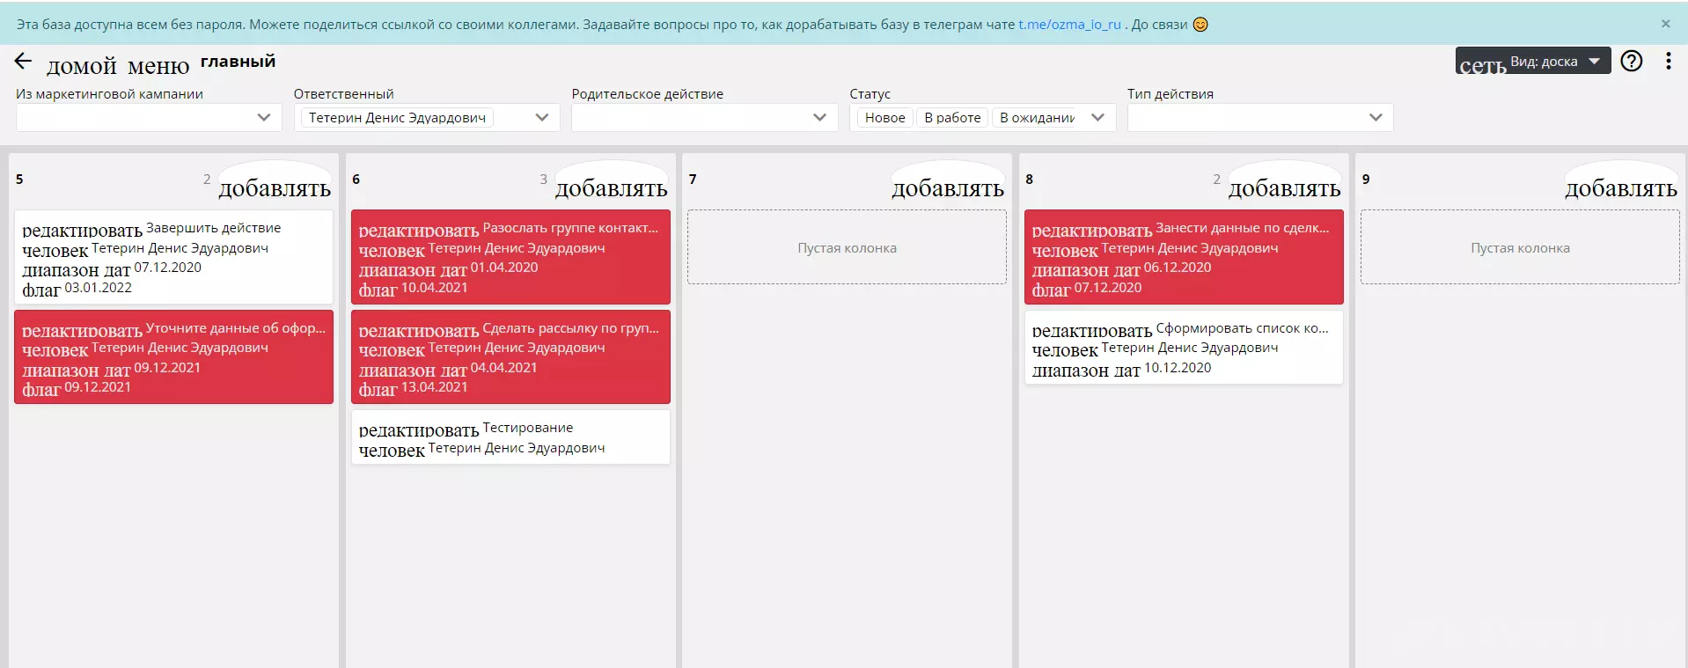This screenshot has width=1688, height=668.
Task: Open the three-dot more options menu
Action: click(x=1669, y=61)
